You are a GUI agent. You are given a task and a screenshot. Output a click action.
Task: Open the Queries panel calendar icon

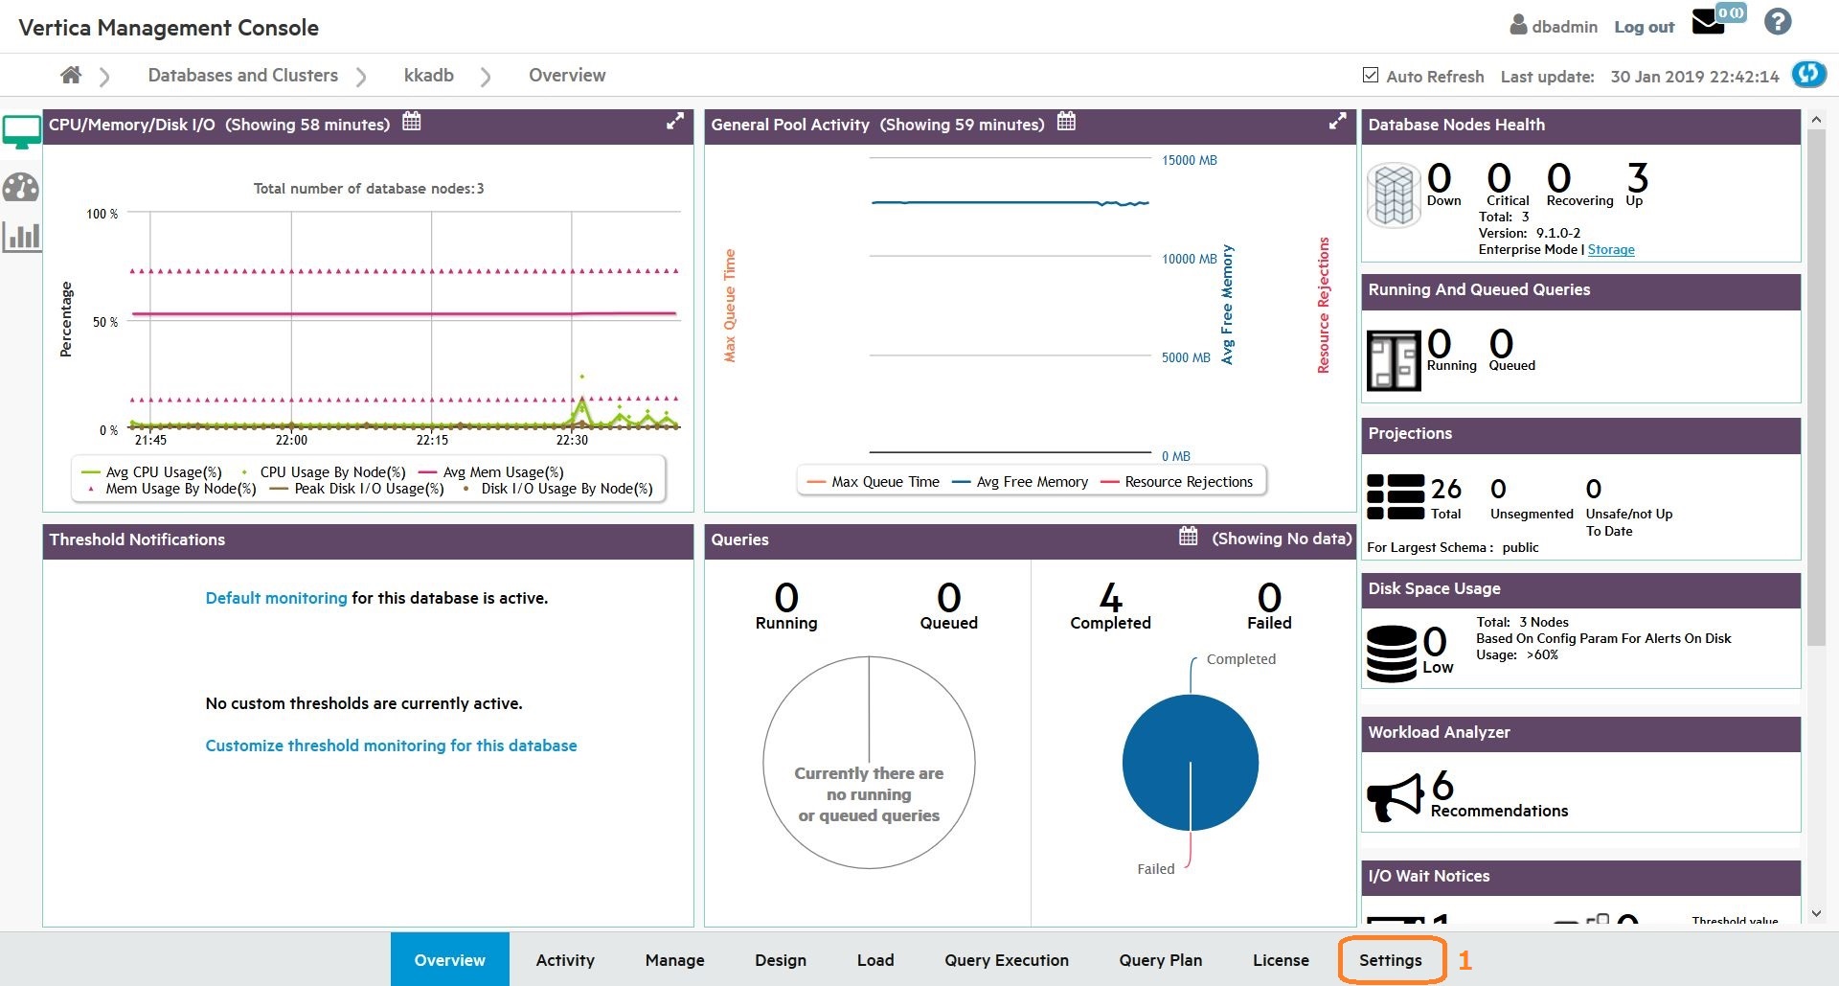[x=1188, y=537]
